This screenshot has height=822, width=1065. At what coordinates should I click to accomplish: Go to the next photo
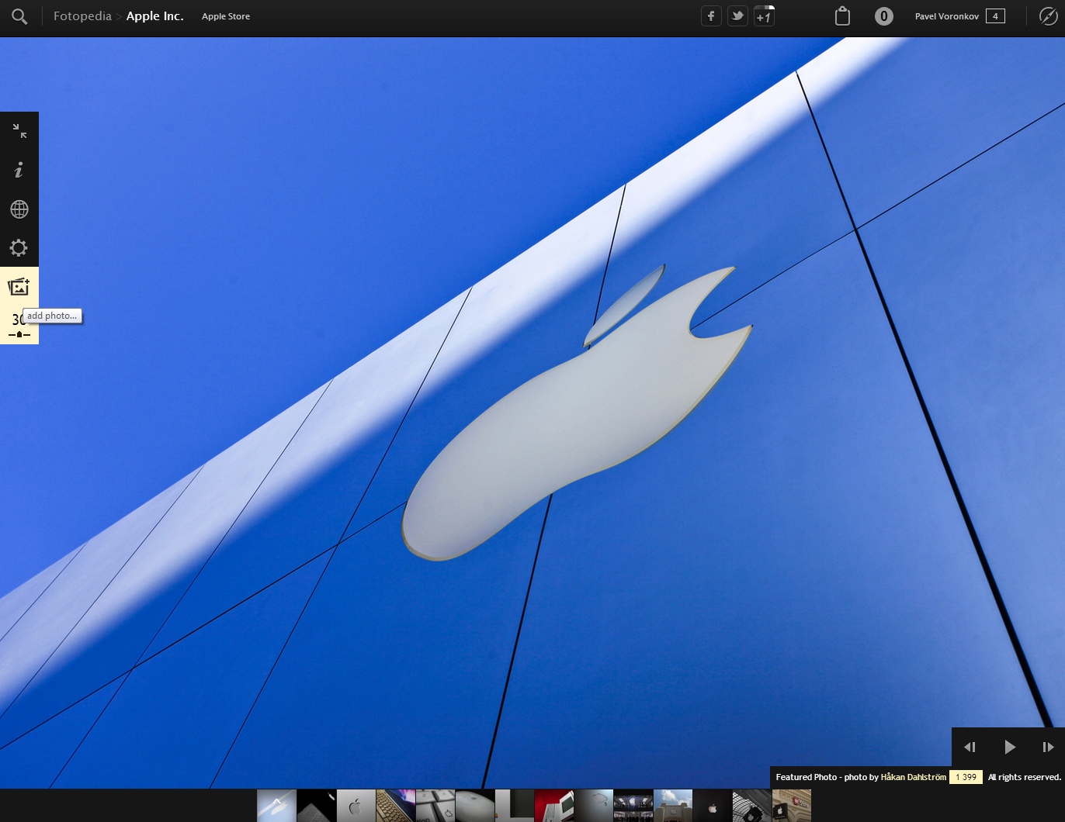tap(1047, 747)
